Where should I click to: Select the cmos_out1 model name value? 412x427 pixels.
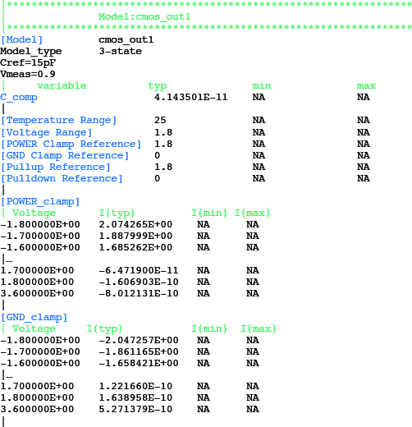(126, 40)
